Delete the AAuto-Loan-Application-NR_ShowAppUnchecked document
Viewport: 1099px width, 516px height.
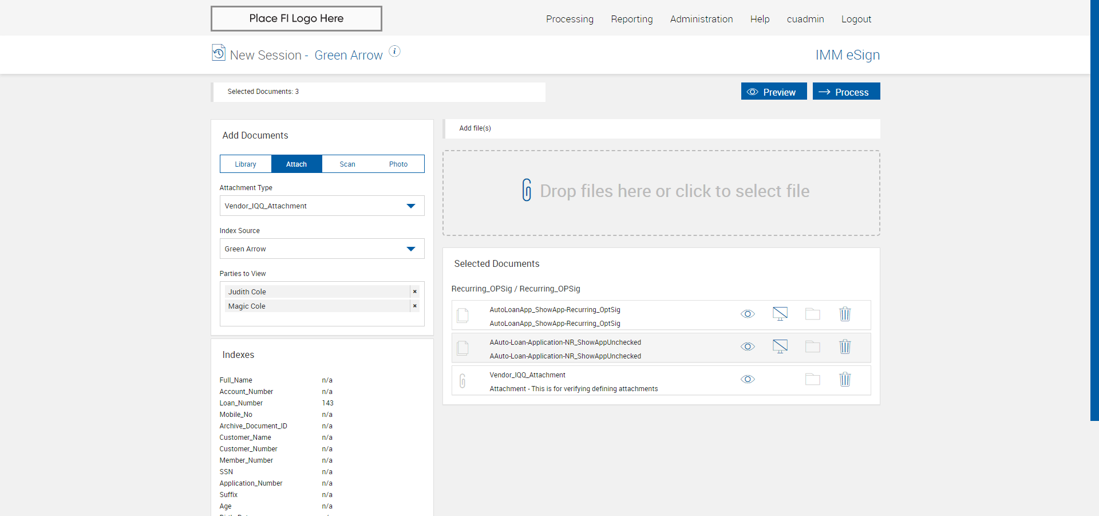(x=845, y=346)
